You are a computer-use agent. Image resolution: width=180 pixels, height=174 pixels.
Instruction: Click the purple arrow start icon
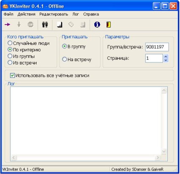(x=7, y=25)
